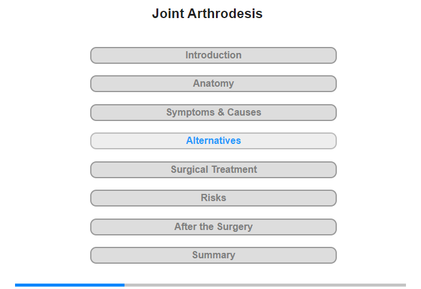Pick the Anatomy menu entry
Viewport: 421px width, 289px height.
[213, 84]
